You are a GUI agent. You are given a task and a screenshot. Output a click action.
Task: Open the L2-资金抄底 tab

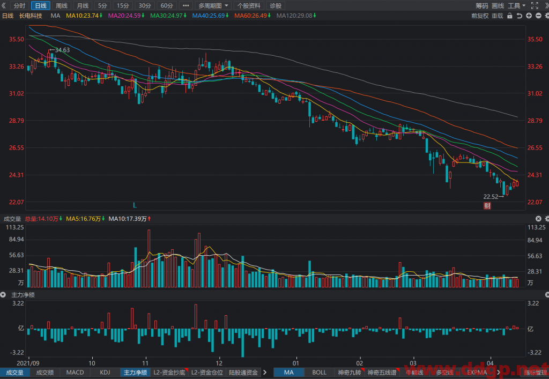(170, 373)
